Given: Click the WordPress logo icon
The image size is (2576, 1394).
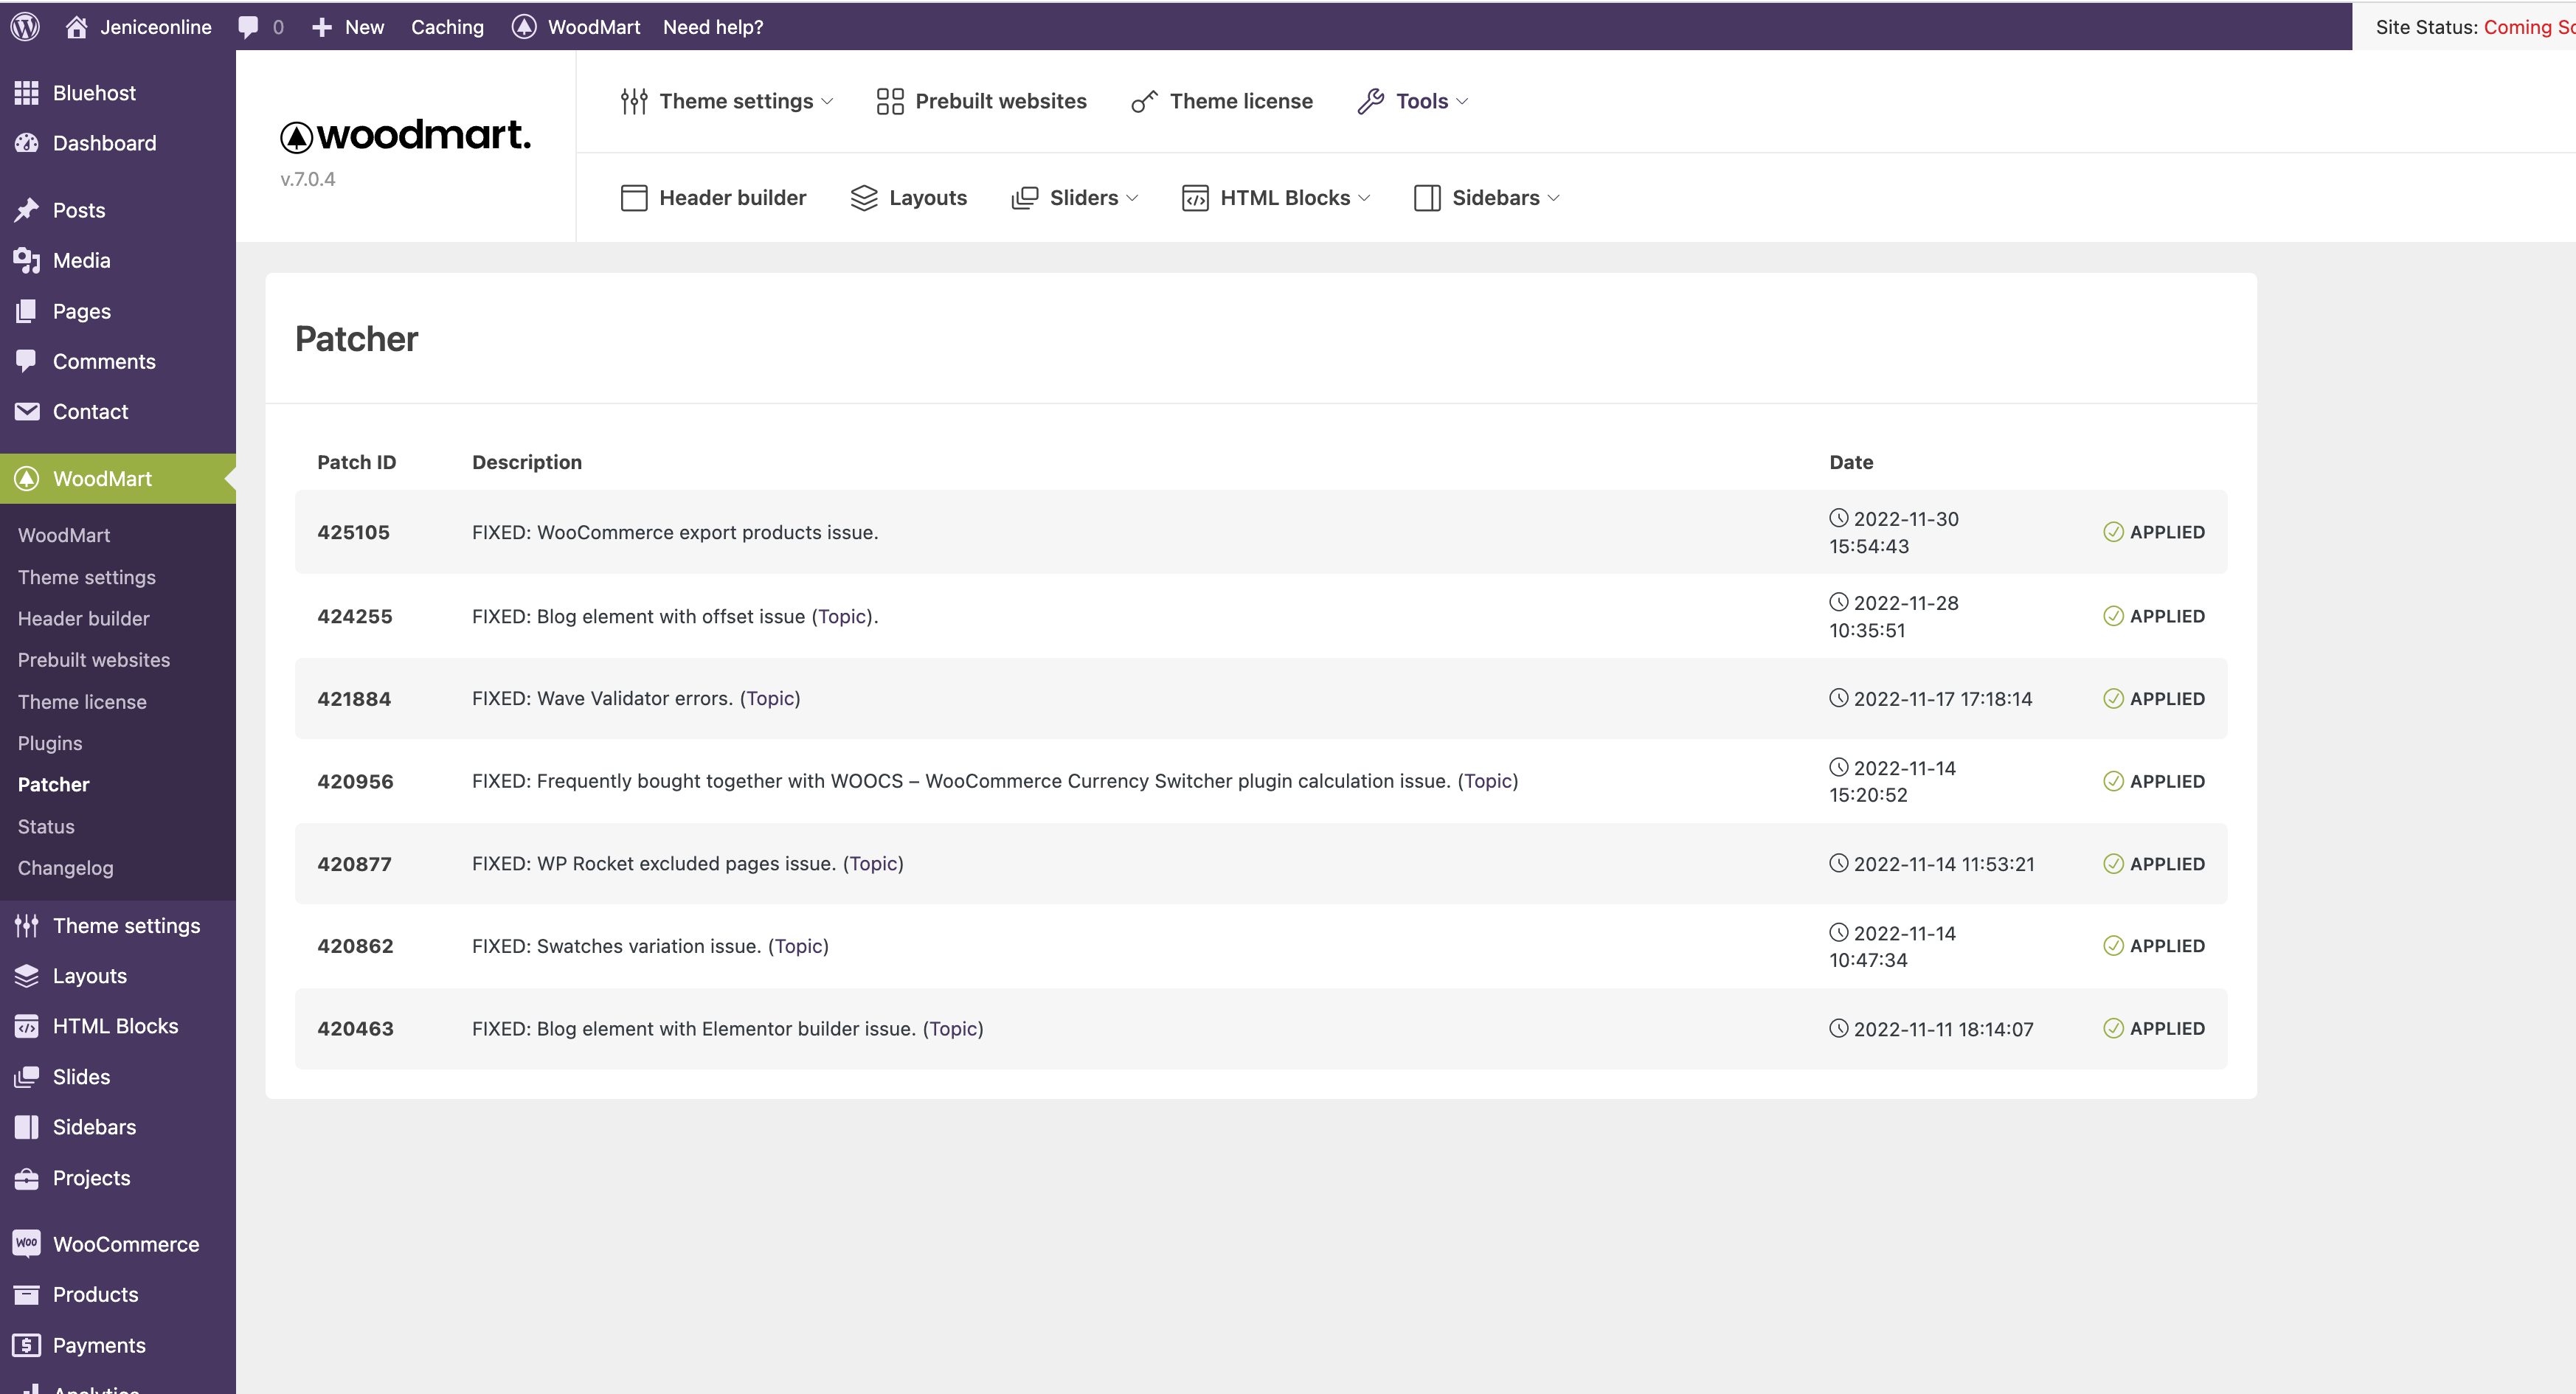Looking at the screenshot, I should click(x=25, y=27).
